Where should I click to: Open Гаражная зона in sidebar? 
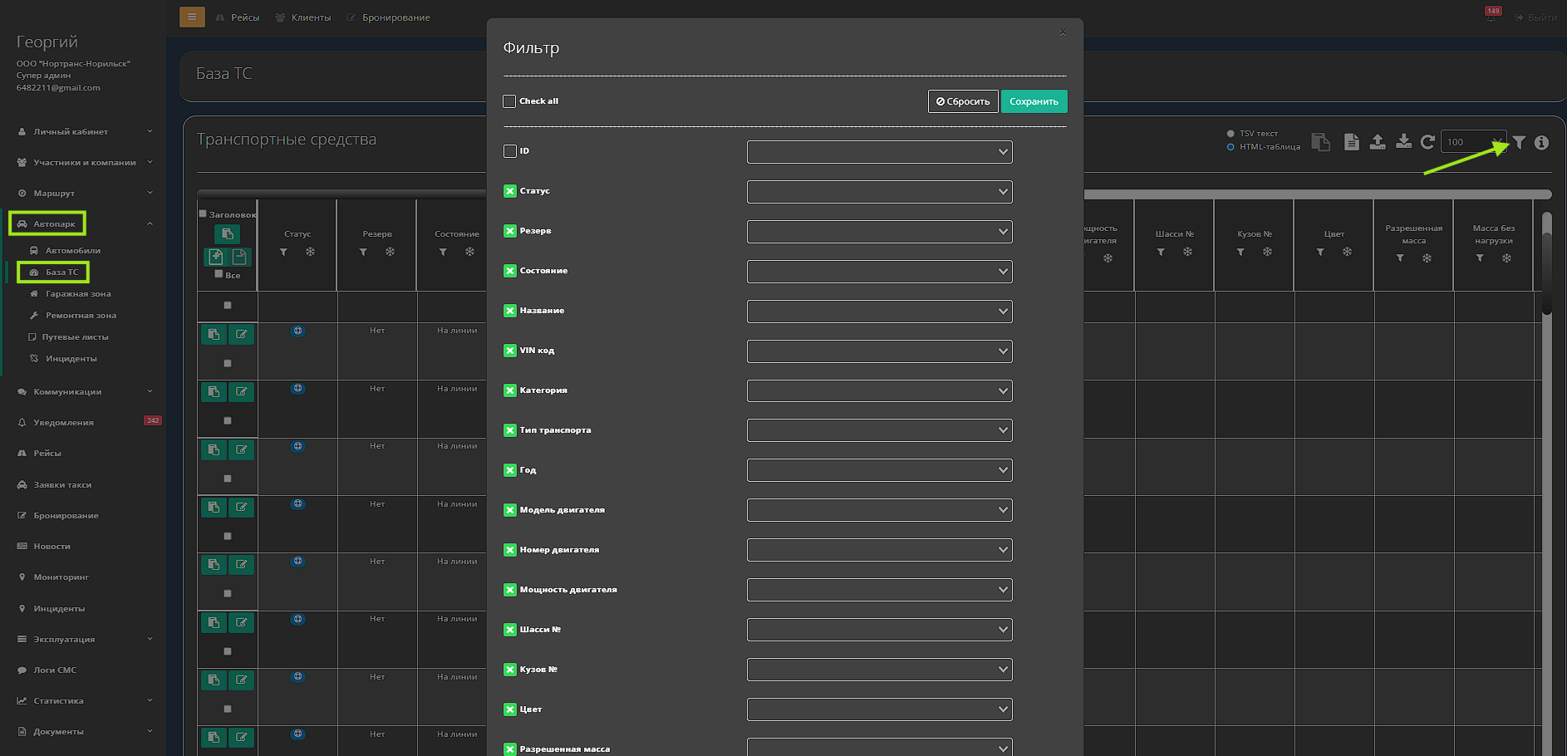tap(78, 294)
